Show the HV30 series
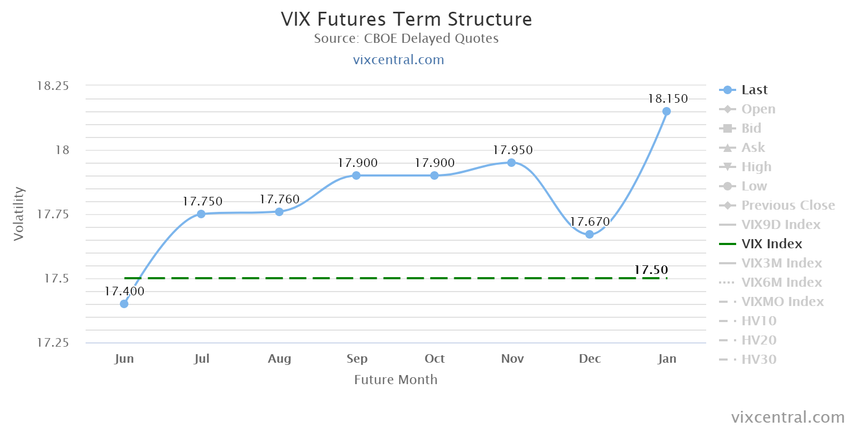Viewport: 856px width, 428px height. (x=759, y=360)
